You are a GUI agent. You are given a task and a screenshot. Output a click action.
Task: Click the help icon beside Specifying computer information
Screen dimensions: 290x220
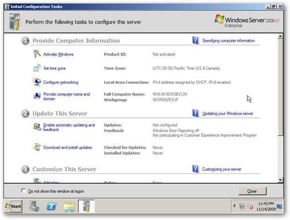tap(196, 40)
